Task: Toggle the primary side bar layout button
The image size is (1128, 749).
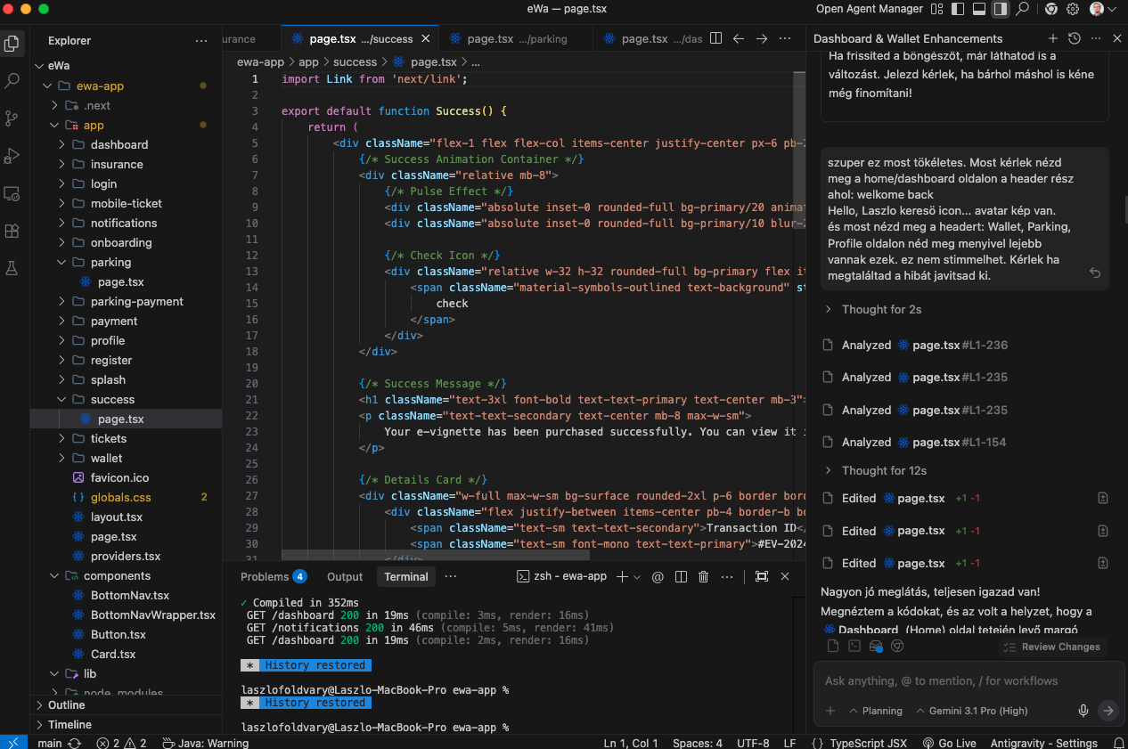Action: click(x=958, y=9)
